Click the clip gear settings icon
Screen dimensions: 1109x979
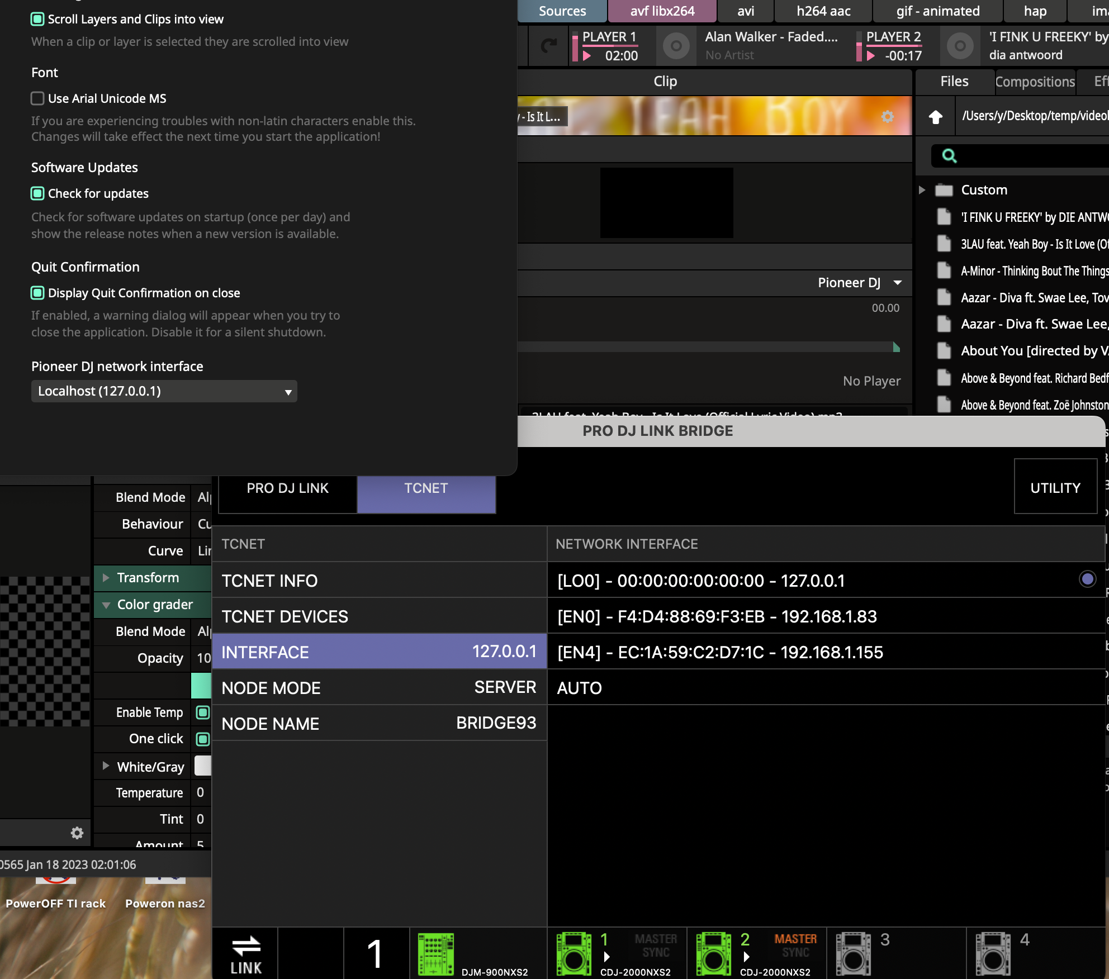888,116
